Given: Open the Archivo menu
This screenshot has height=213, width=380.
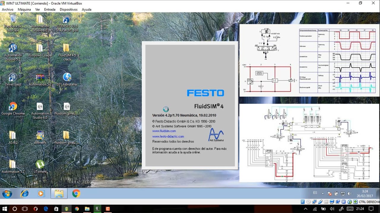Looking at the screenshot, I should tap(8, 9).
